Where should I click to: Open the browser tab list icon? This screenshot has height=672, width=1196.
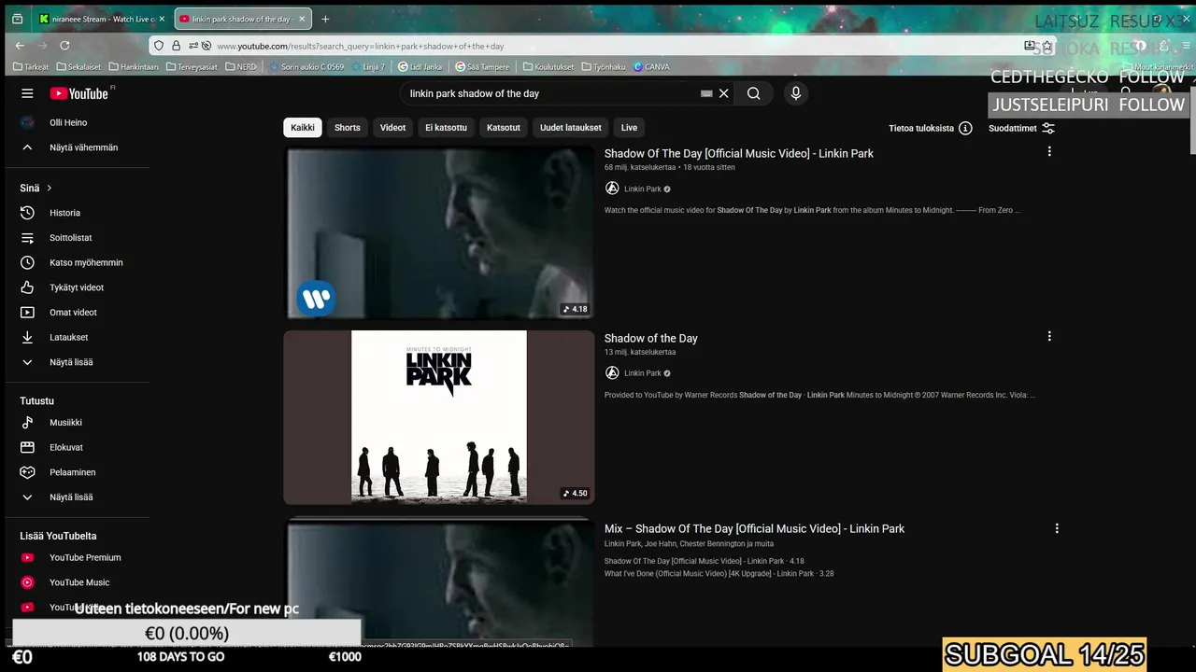(x=17, y=19)
